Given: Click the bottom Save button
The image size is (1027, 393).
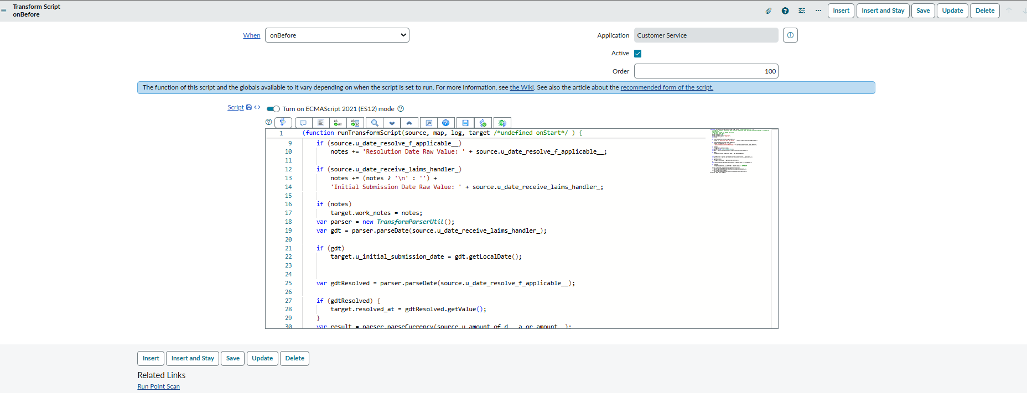Looking at the screenshot, I should [x=233, y=358].
